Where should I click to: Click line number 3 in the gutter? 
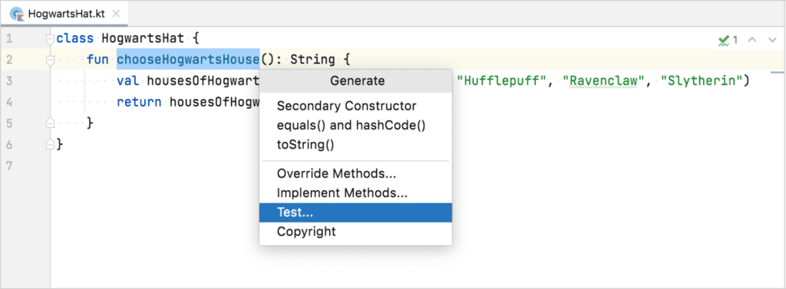tap(9, 80)
